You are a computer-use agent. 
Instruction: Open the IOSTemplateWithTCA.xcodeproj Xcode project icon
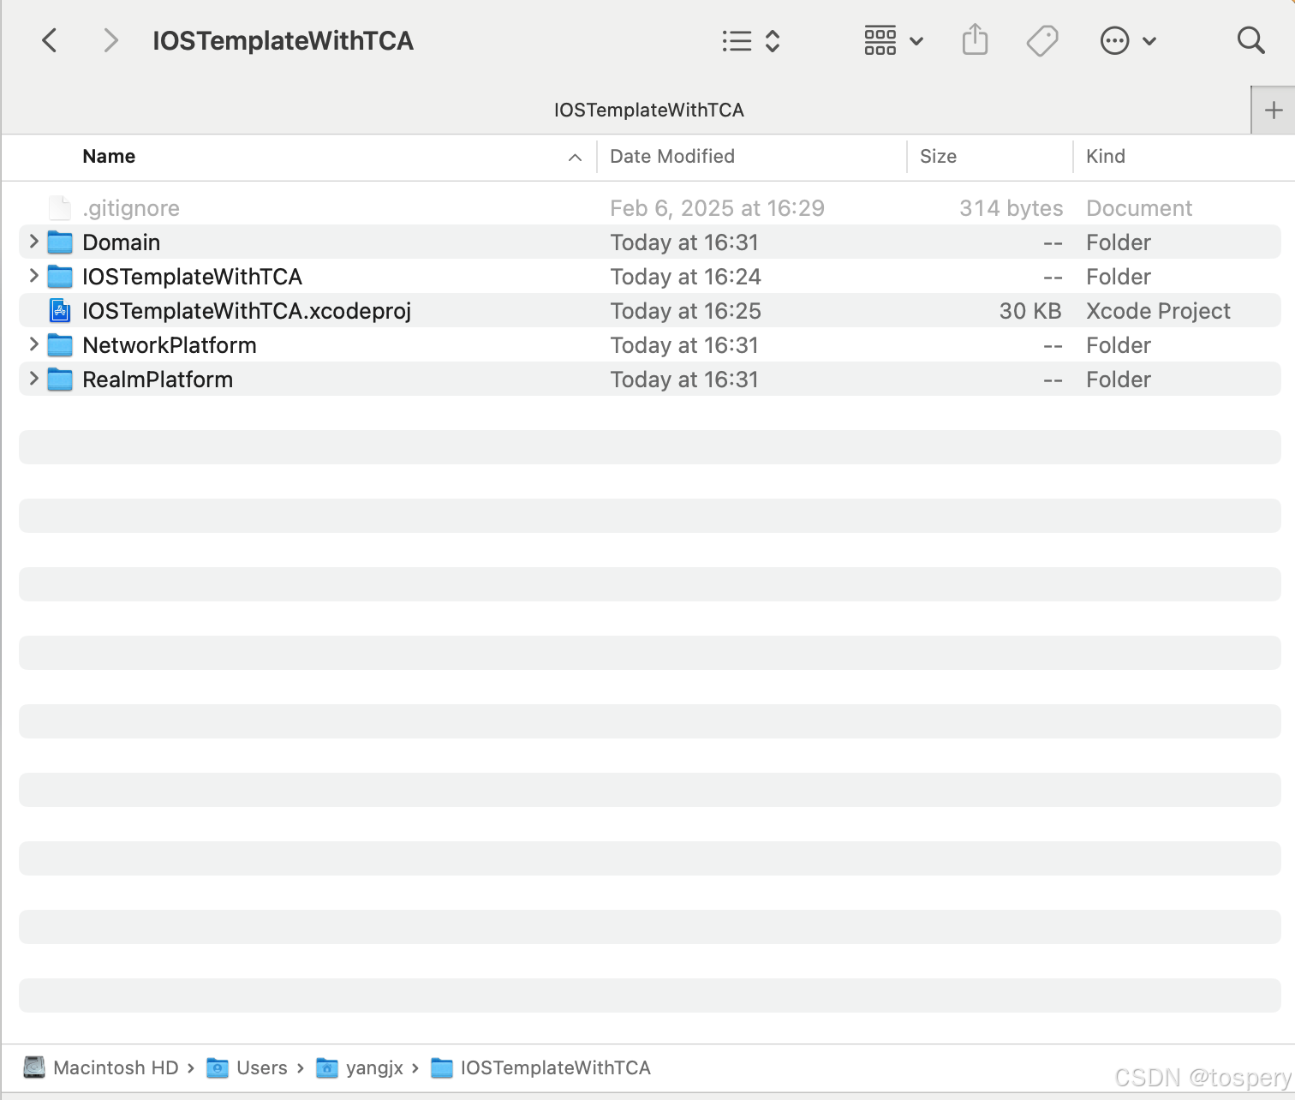click(x=59, y=310)
